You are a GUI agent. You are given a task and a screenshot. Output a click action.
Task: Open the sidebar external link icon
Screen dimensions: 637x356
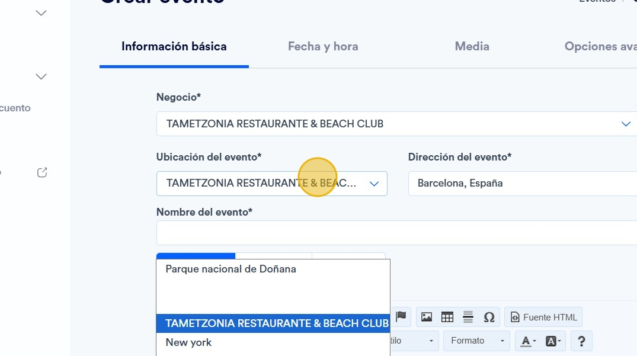point(42,172)
